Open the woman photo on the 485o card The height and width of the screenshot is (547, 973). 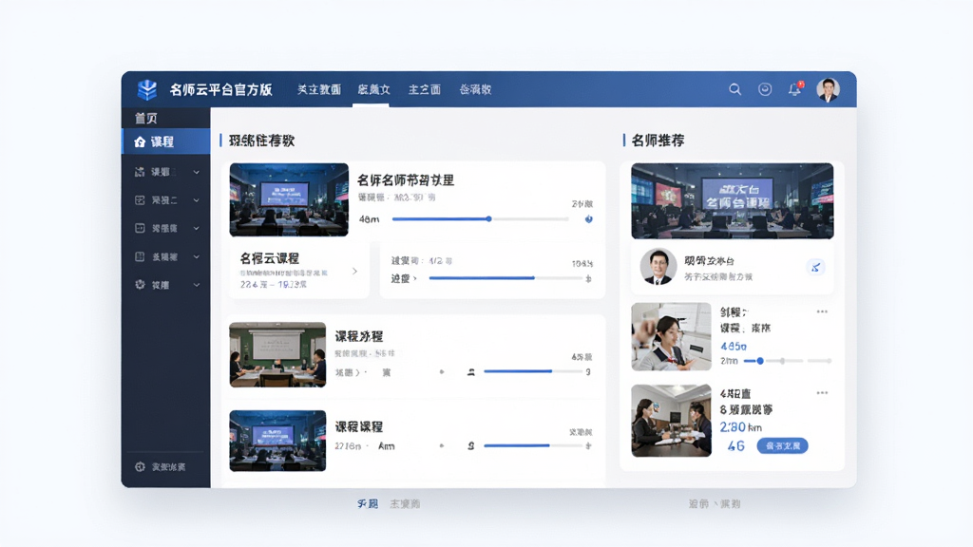(672, 337)
